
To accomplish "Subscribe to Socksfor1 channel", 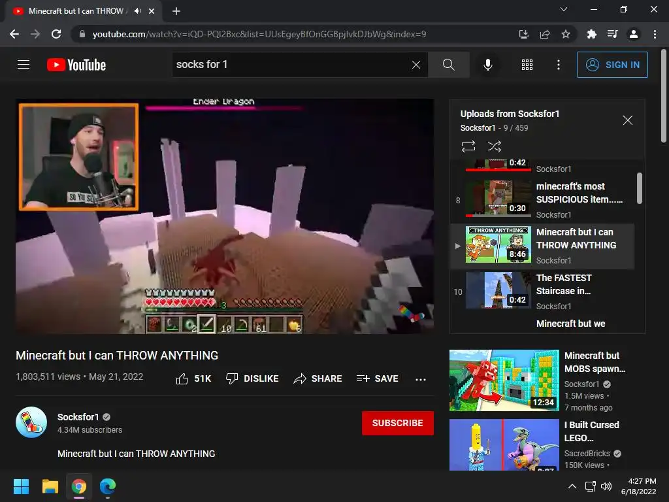I will coord(398,423).
